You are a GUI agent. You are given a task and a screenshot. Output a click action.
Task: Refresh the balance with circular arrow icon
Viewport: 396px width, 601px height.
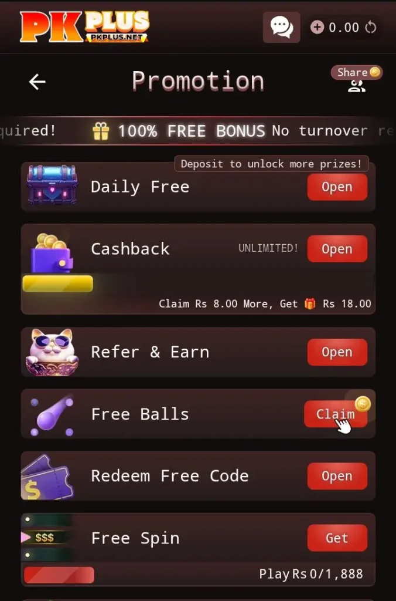tap(371, 27)
